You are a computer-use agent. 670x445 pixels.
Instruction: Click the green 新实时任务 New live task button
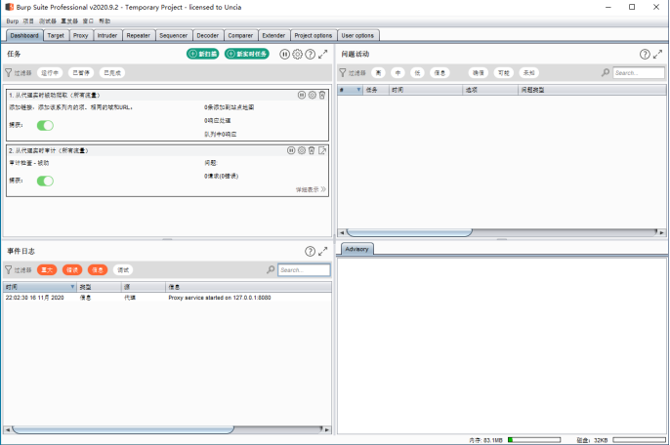click(x=247, y=54)
